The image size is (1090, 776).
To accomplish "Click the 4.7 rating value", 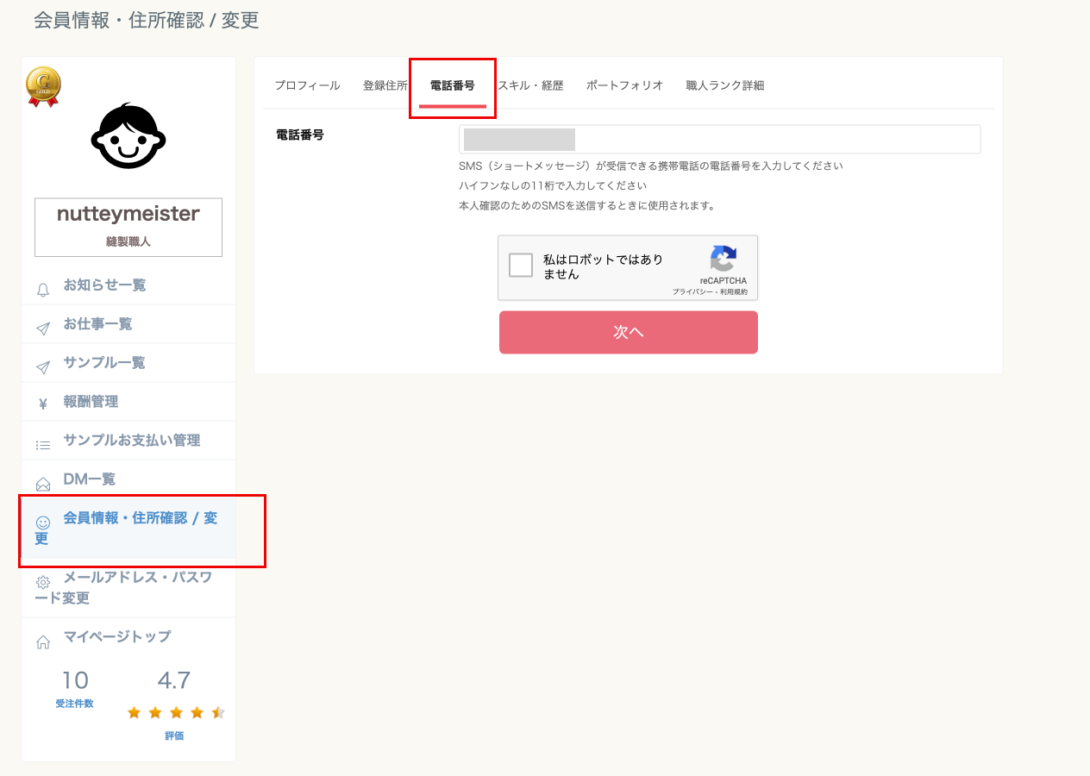I will coord(173,680).
